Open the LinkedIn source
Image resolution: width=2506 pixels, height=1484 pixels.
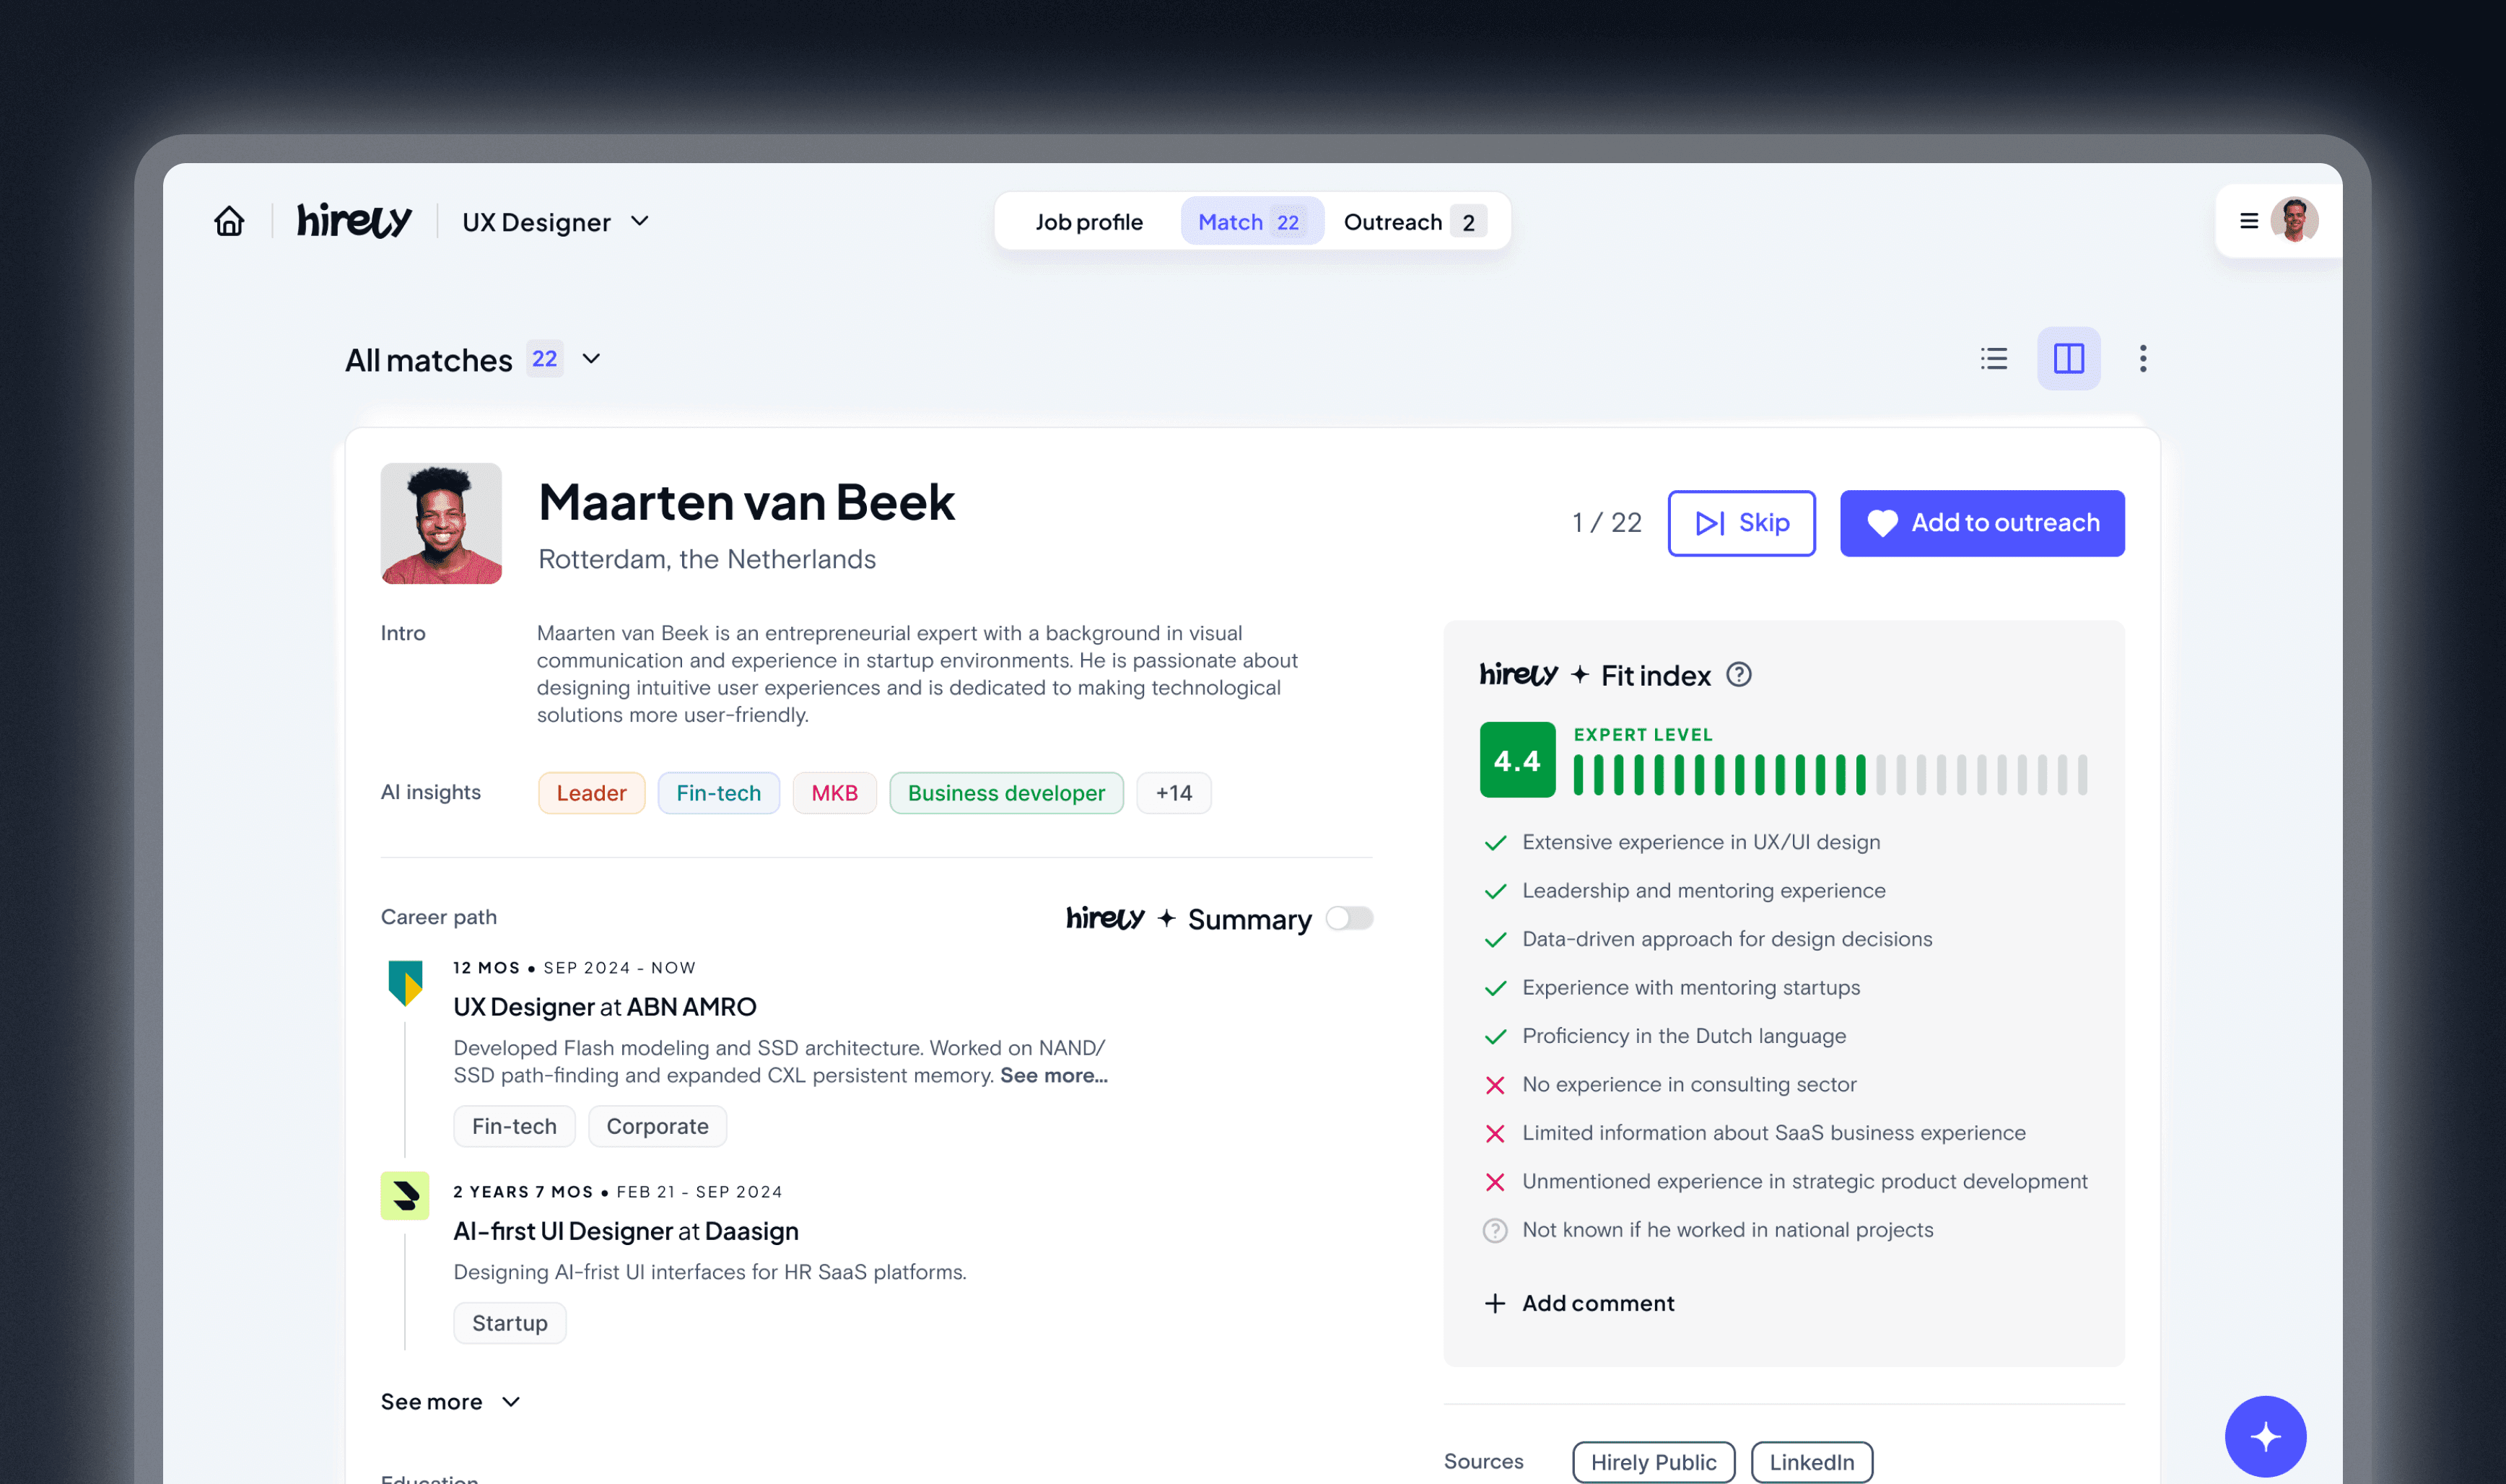(x=1811, y=1462)
